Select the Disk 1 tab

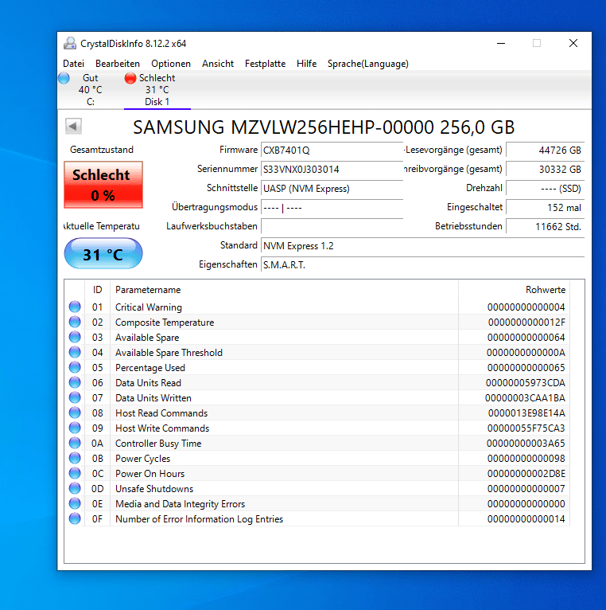pyautogui.click(x=157, y=90)
